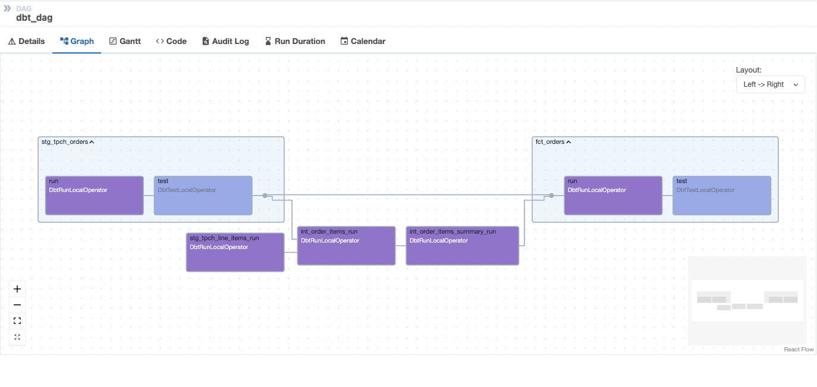Viewport: 817px width, 387px height.
Task: Collapse the fct_orders task group
Action: pyautogui.click(x=569, y=141)
